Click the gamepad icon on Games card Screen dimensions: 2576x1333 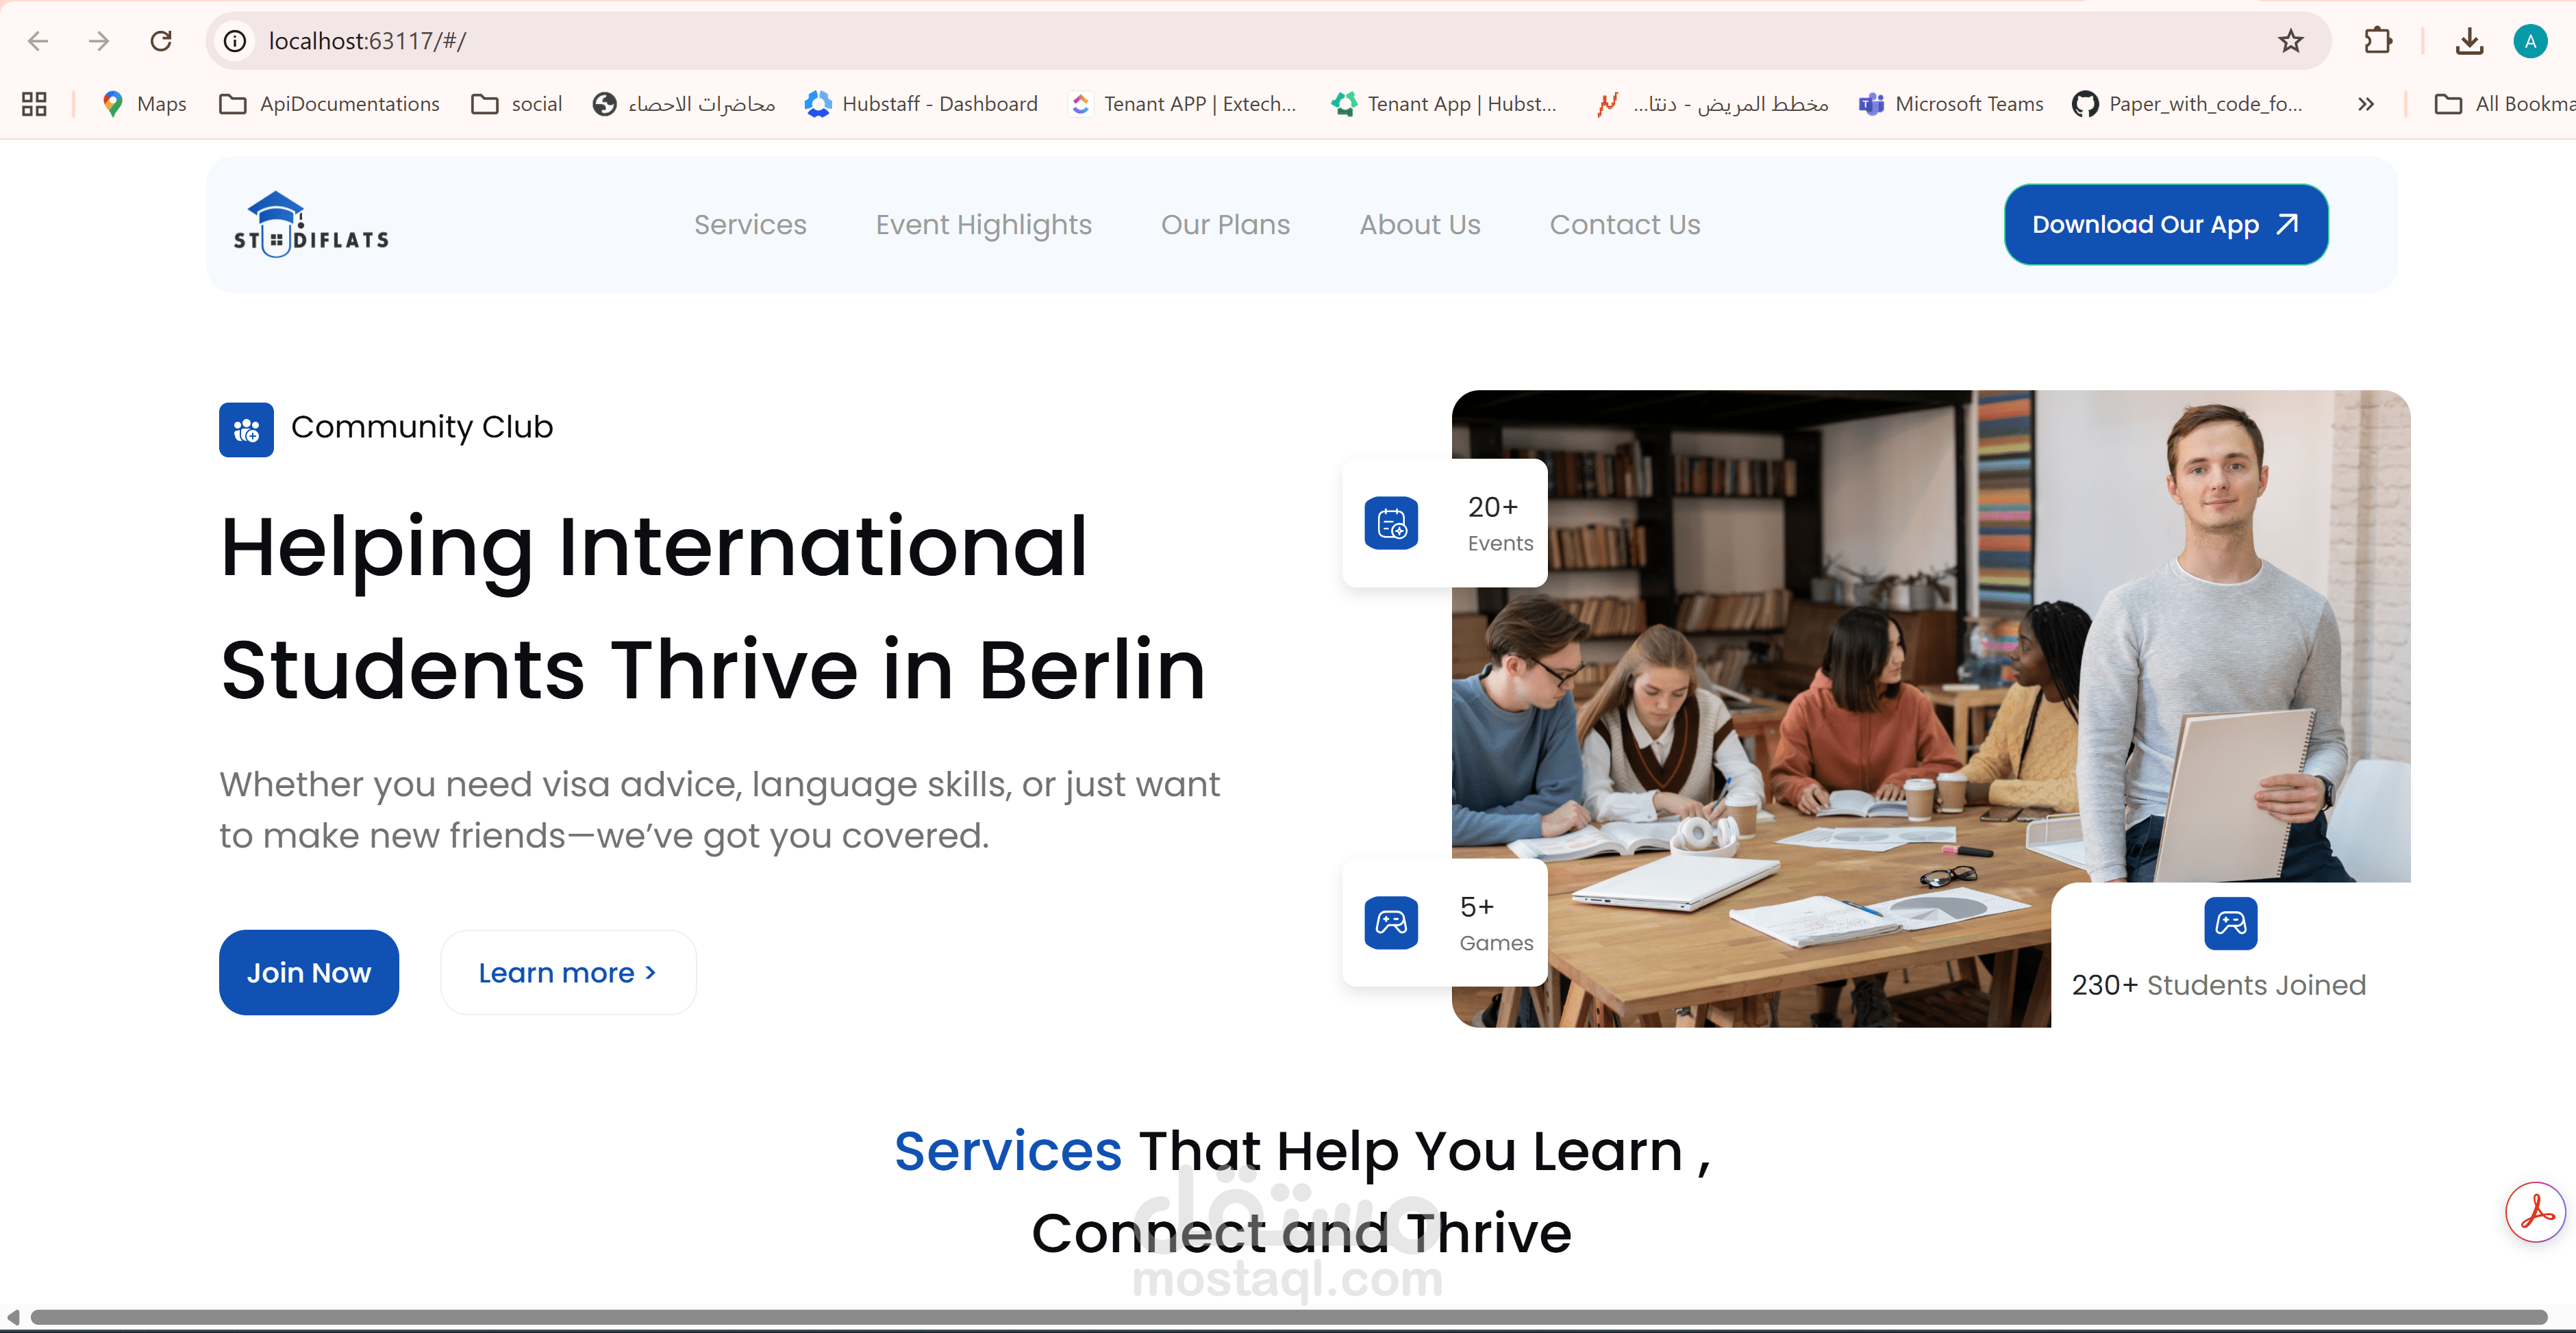[1392, 922]
